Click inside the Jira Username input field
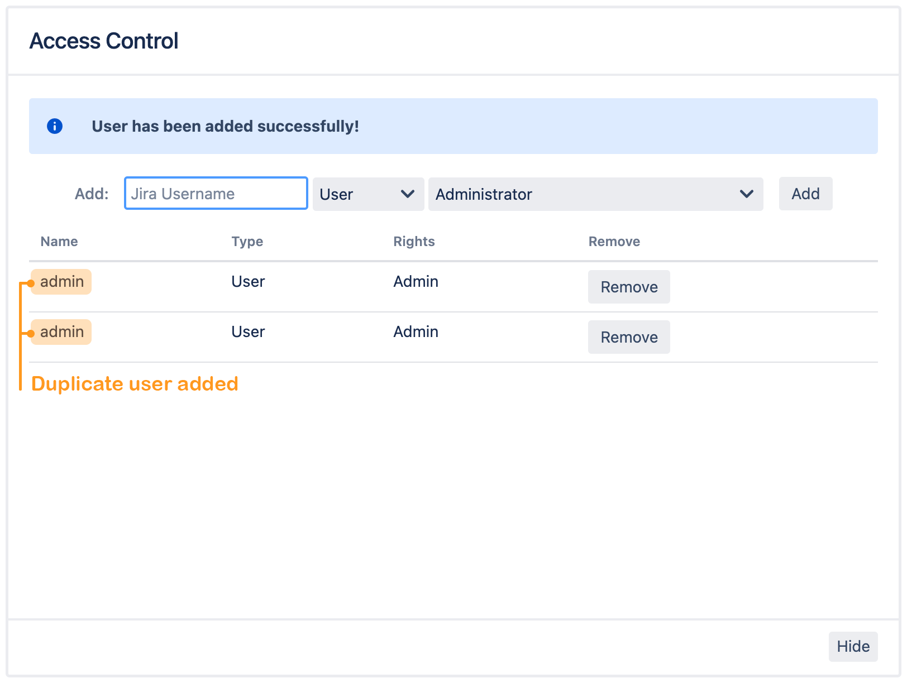 click(x=216, y=193)
